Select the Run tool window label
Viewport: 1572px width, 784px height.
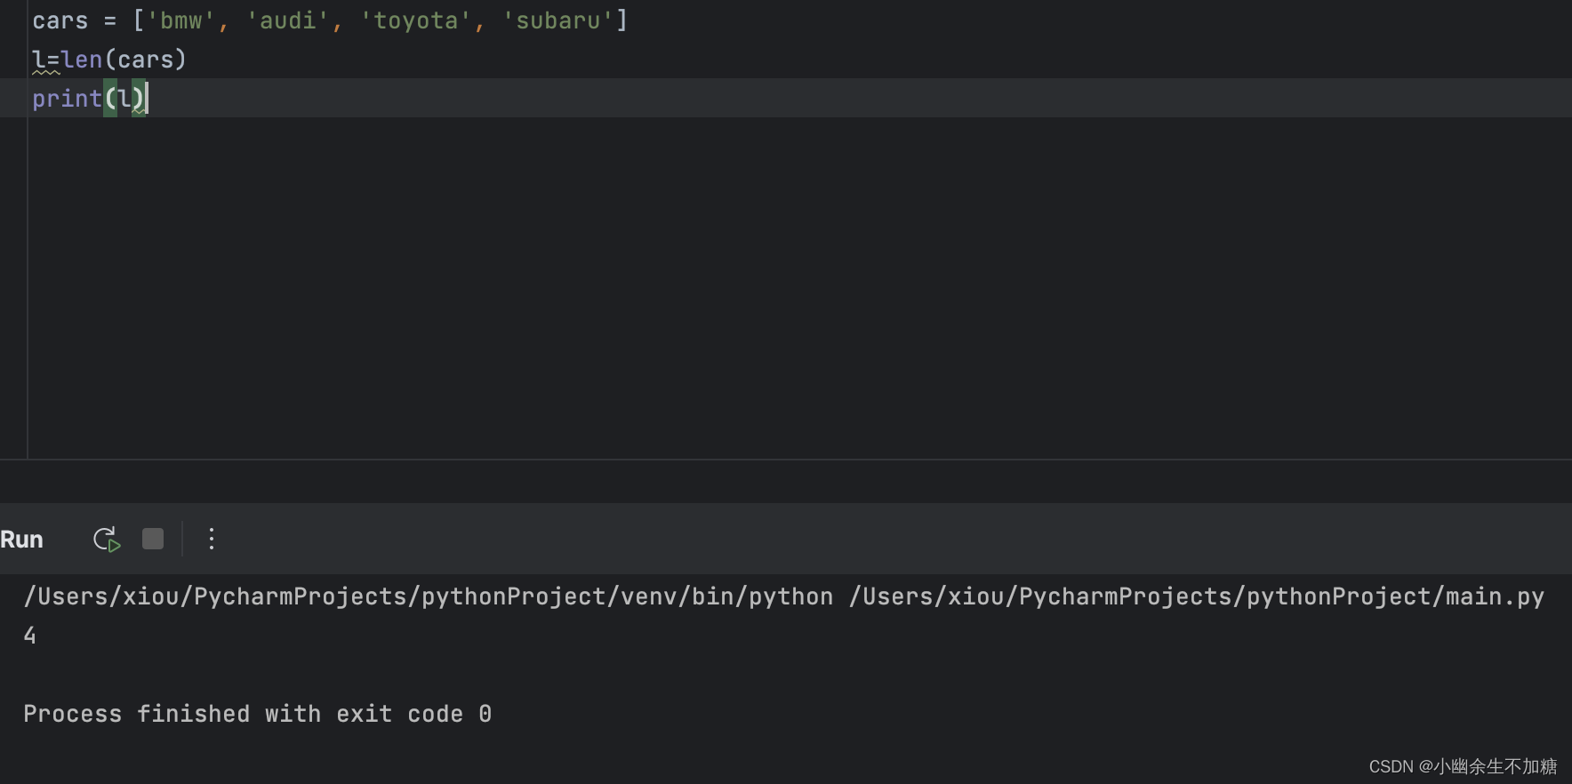point(21,540)
